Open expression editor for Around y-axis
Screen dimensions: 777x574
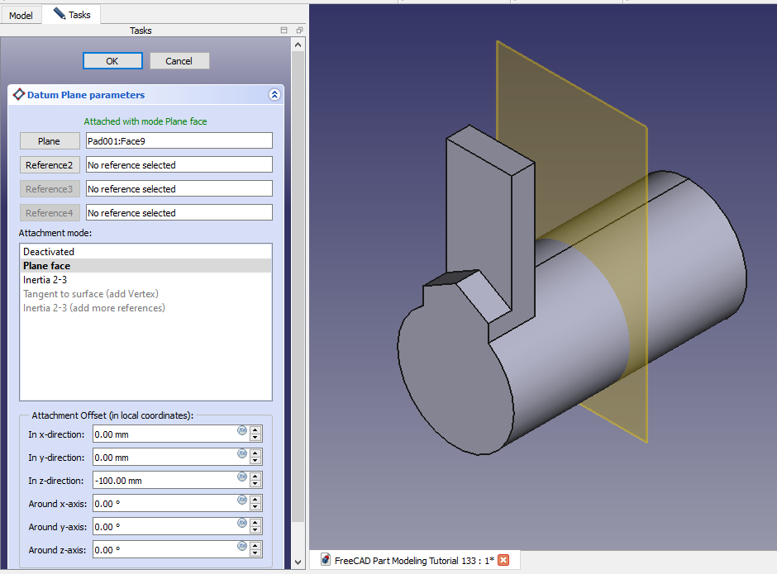241,523
